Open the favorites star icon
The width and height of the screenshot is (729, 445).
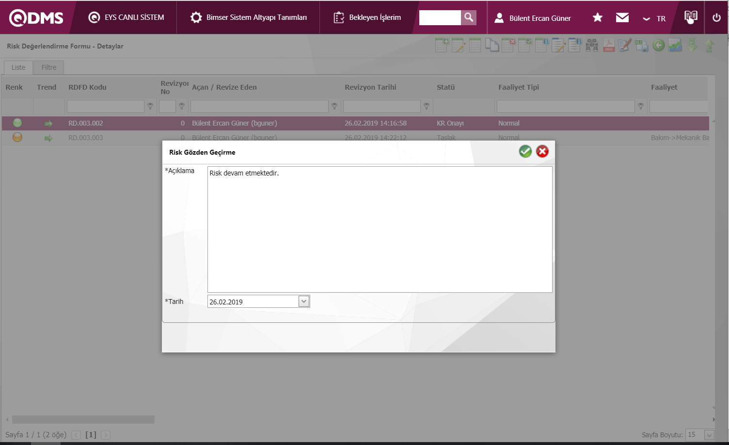pyautogui.click(x=597, y=18)
